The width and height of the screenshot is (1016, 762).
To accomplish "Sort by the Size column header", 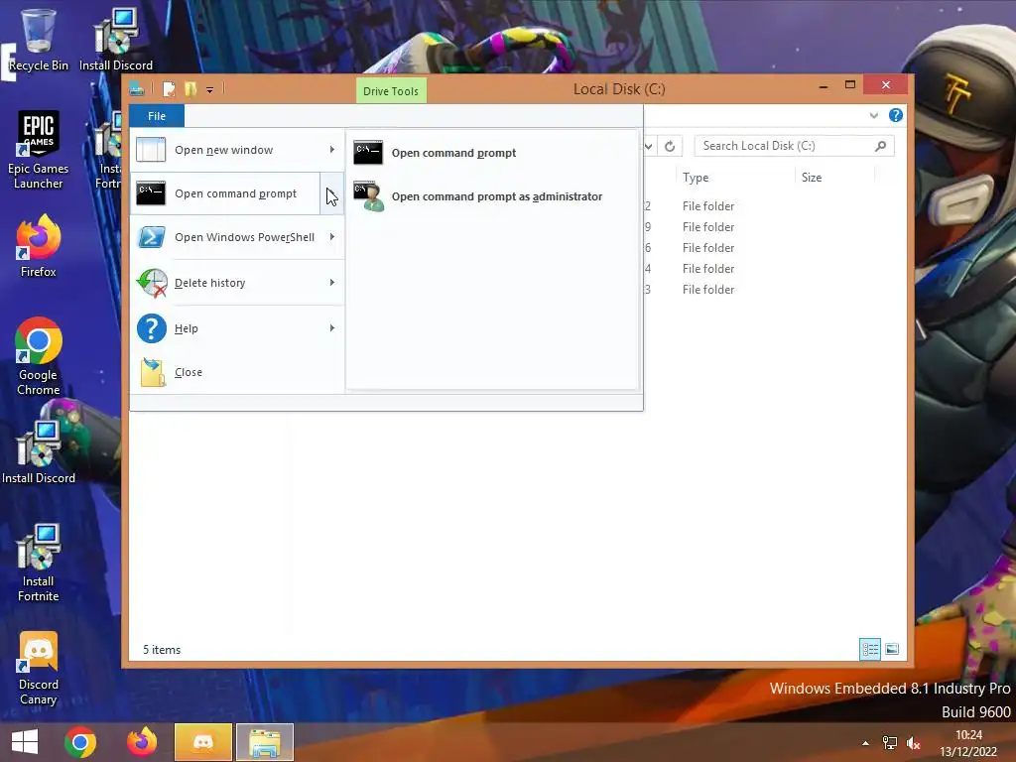I will point(834,178).
